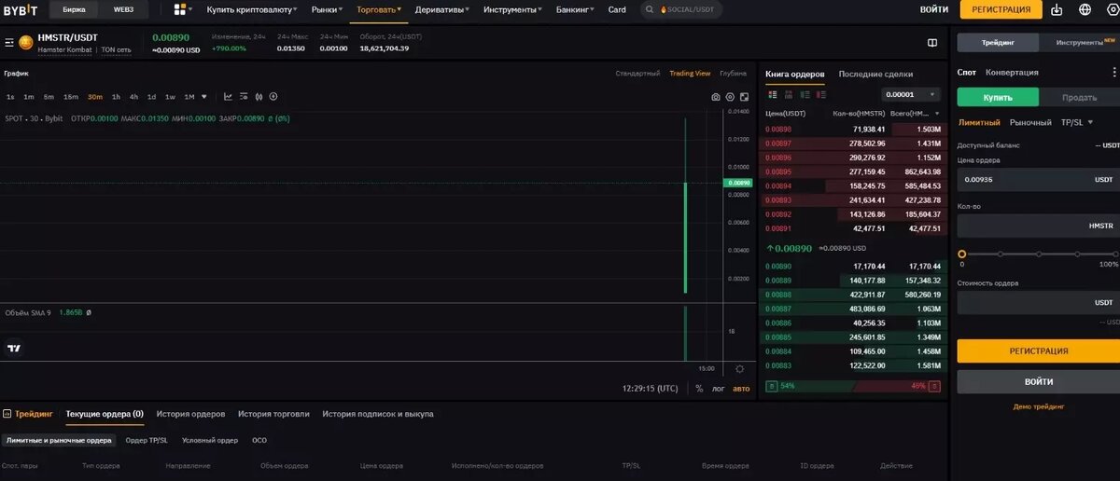
Task: Toggle log scale (лог)
Action: [718, 389]
